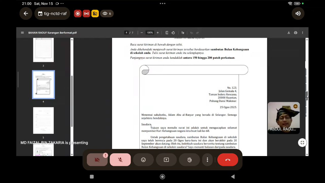Show the viewers count with eye icon
The image size is (325, 183).
tap(107, 13)
